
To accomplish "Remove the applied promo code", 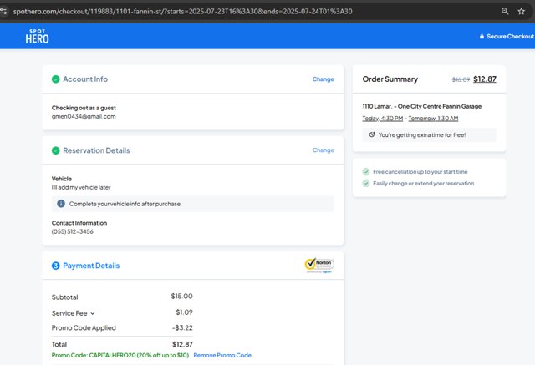I will pyautogui.click(x=222, y=355).
